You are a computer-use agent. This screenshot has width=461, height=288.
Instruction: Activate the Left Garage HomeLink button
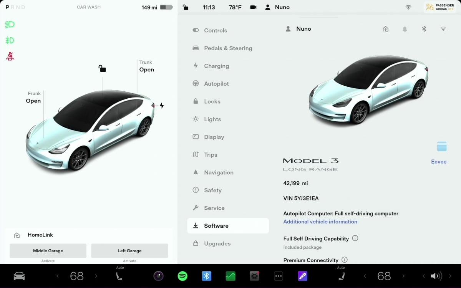(129, 251)
